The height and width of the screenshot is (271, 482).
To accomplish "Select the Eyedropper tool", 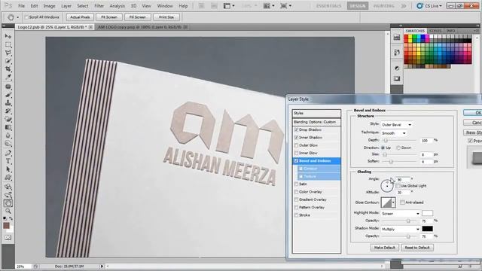I will pyautogui.click(x=8, y=77).
